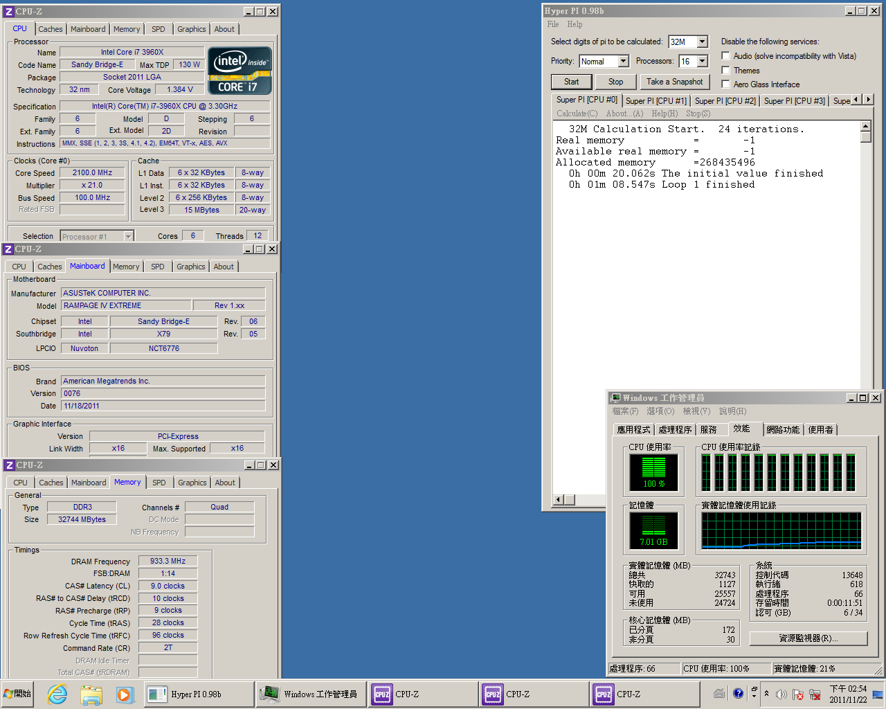Open the Graphics tab in Mainboard CPU-Z window

point(191,267)
